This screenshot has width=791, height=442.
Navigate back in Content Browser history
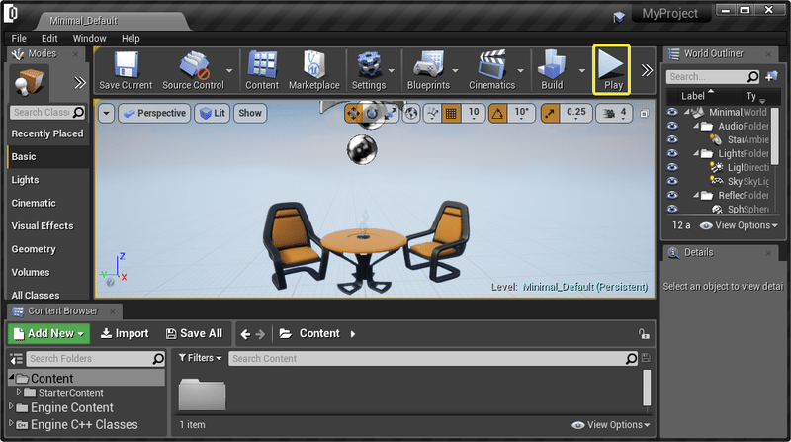point(245,334)
